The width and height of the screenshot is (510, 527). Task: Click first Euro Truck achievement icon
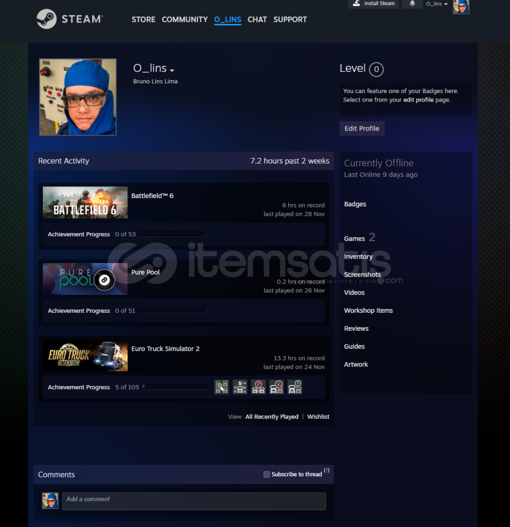point(222,387)
